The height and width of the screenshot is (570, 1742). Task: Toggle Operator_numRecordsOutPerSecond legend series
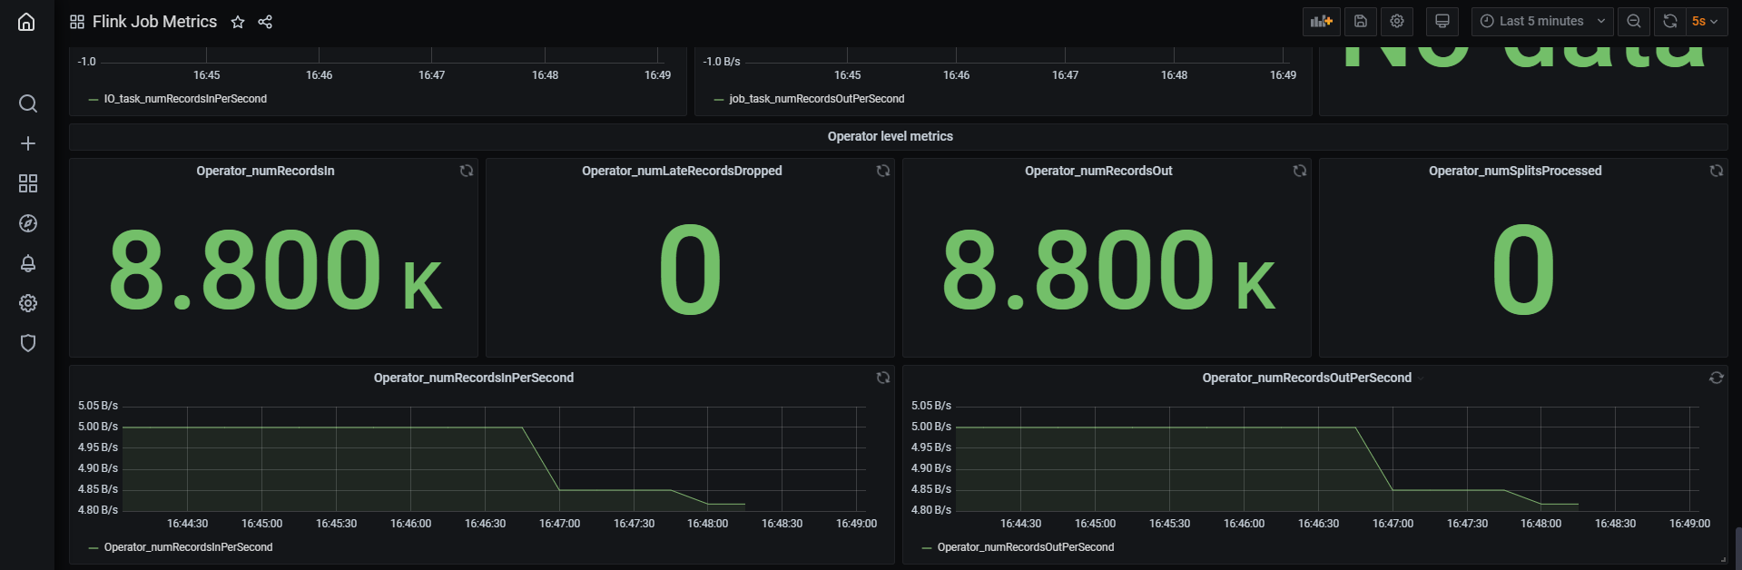click(1026, 547)
